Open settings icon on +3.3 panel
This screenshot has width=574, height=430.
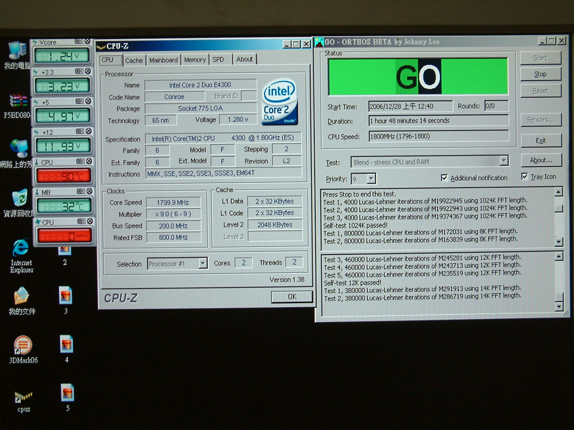coord(79,71)
